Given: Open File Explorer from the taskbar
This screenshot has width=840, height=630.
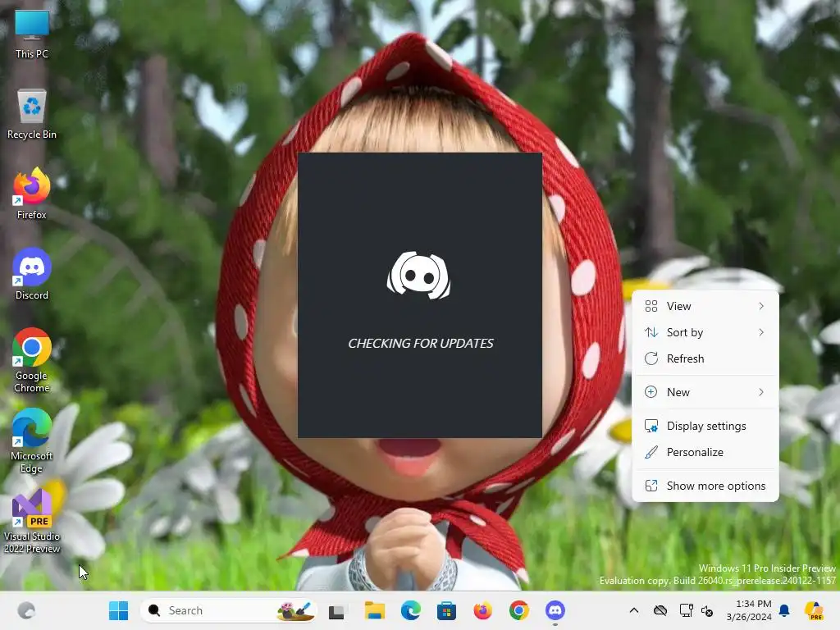Looking at the screenshot, I should 374,610.
